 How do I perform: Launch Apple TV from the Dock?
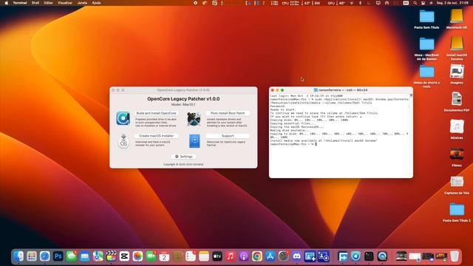coord(217,256)
